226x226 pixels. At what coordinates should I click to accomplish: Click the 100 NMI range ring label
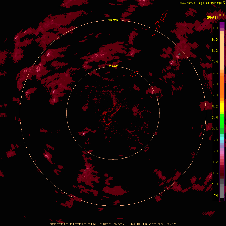click(113, 20)
